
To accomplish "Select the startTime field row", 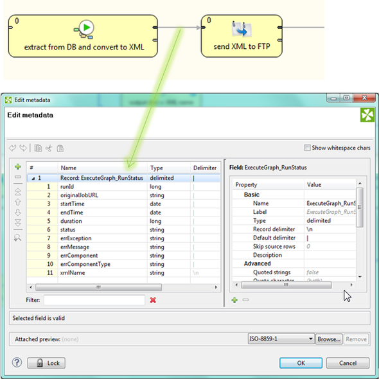I will (123, 204).
